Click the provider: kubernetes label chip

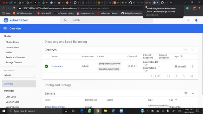coord(109,69)
